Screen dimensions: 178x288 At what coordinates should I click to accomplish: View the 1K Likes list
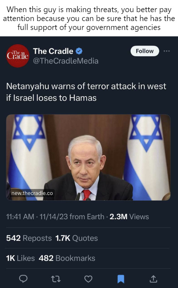(x=20, y=258)
